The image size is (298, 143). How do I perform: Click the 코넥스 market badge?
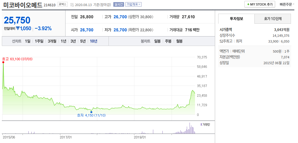62,4
